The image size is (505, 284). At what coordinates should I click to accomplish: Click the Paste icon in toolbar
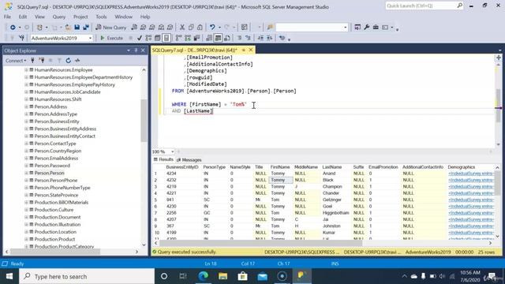(x=200, y=28)
